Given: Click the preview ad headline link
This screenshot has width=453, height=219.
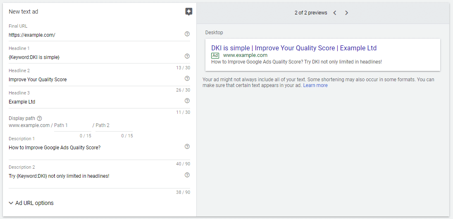Looking at the screenshot, I should 294,48.
